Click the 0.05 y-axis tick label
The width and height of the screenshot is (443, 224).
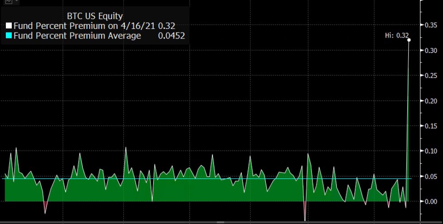(430, 176)
